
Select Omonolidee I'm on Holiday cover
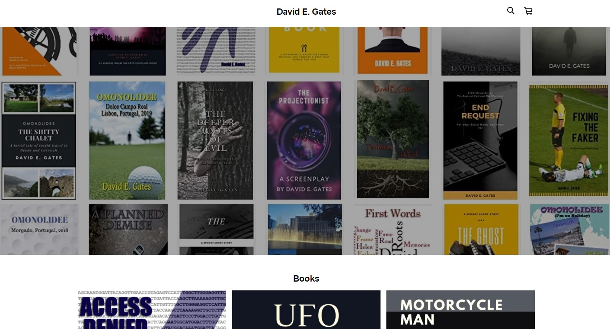(569, 229)
